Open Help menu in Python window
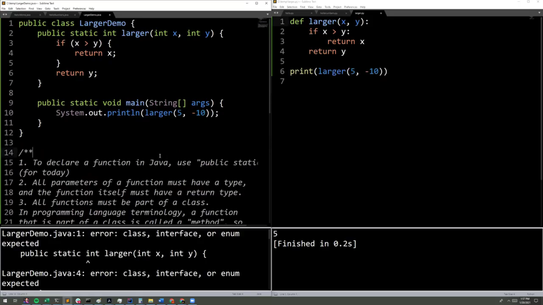543x305 pixels. pos(363,7)
